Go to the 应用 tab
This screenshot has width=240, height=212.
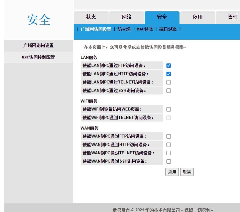coord(197,17)
